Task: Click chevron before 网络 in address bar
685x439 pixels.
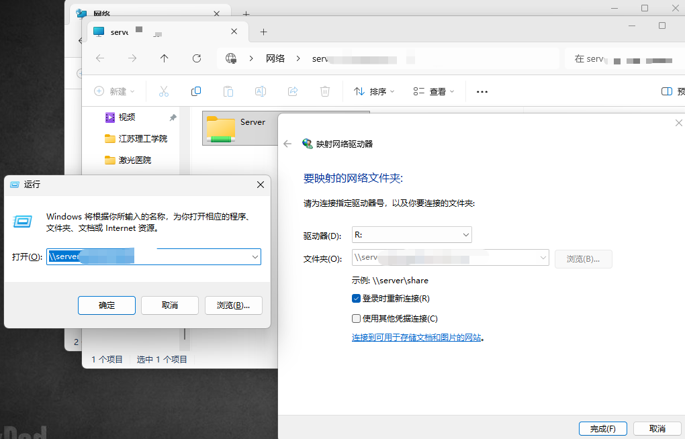Action: pyautogui.click(x=251, y=58)
